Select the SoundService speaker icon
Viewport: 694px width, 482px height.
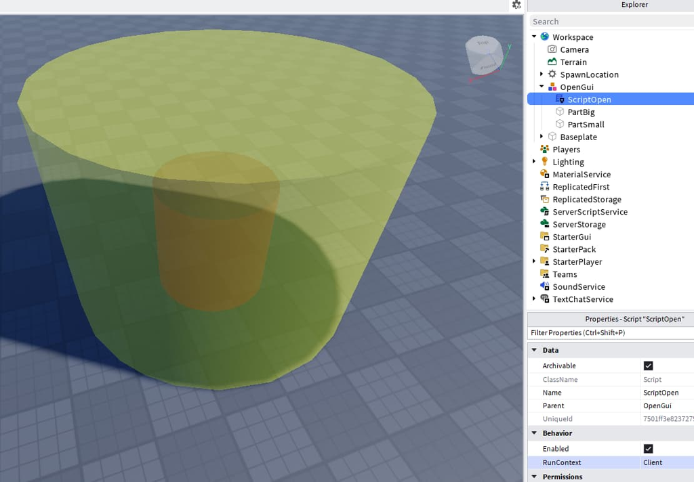545,286
